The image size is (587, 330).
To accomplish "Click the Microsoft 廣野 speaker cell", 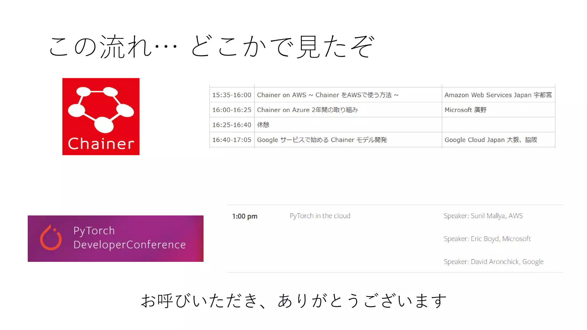I will pos(465,110).
